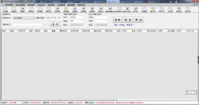This screenshot has width=199, height=105.
Task: Click the person avatar toolbar icon
Action: (179, 10)
